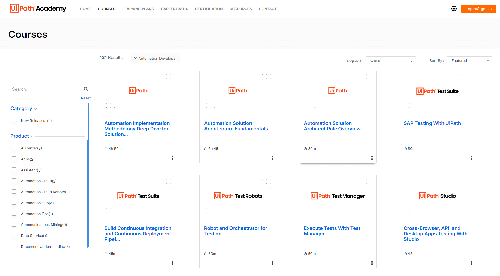This screenshot has width=500, height=276.
Task: Open the Resources menu item
Action: click(241, 9)
